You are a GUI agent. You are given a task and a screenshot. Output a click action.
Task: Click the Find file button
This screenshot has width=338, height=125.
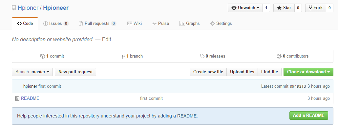click(x=269, y=72)
